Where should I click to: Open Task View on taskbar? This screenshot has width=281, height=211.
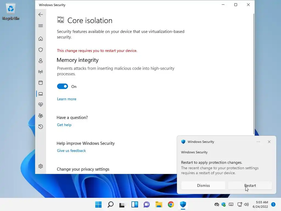(123, 204)
